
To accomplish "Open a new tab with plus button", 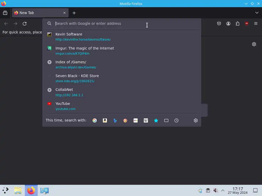I will (74, 13).
